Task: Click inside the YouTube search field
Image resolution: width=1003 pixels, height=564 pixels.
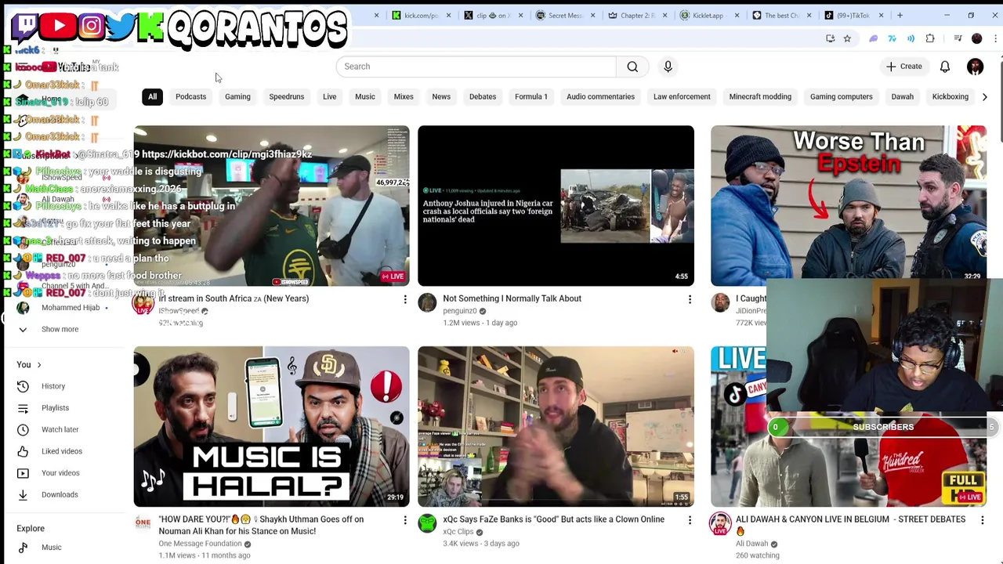Action: (x=476, y=67)
